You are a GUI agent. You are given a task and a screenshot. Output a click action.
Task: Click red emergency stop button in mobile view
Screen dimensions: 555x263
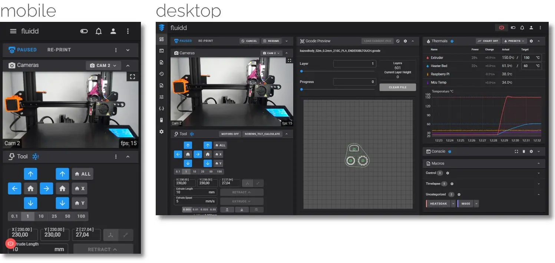tap(10, 243)
